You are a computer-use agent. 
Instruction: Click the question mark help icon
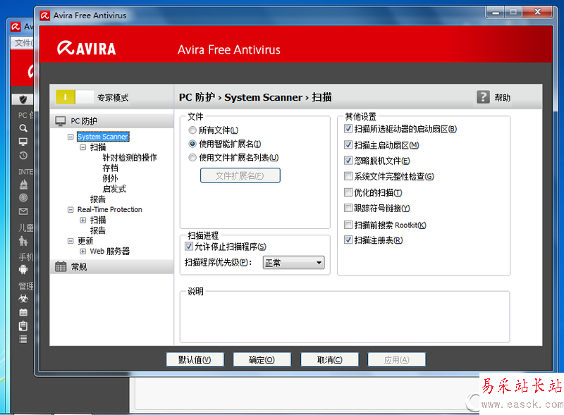coord(483,97)
